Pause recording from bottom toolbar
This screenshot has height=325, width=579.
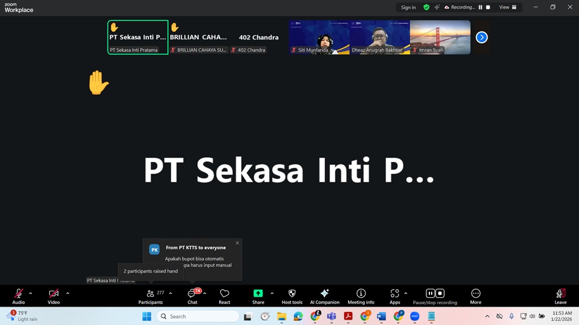pos(430,294)
